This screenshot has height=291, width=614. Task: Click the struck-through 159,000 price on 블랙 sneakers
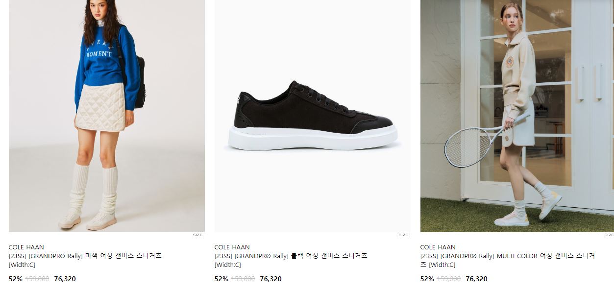click(243, 279)
